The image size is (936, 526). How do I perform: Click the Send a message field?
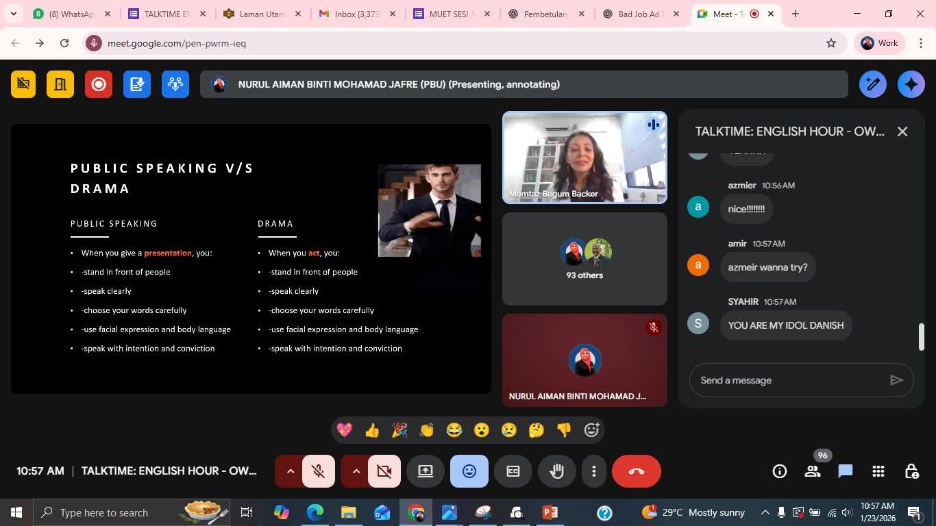click(x=788, y=380)
